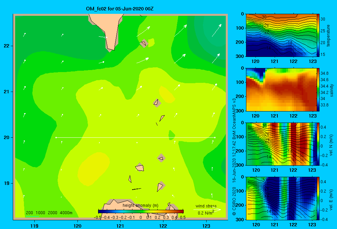Screen dimensions: 337x229
Task: Click the latitude label '21' on the main map
Action: point(6,92)
